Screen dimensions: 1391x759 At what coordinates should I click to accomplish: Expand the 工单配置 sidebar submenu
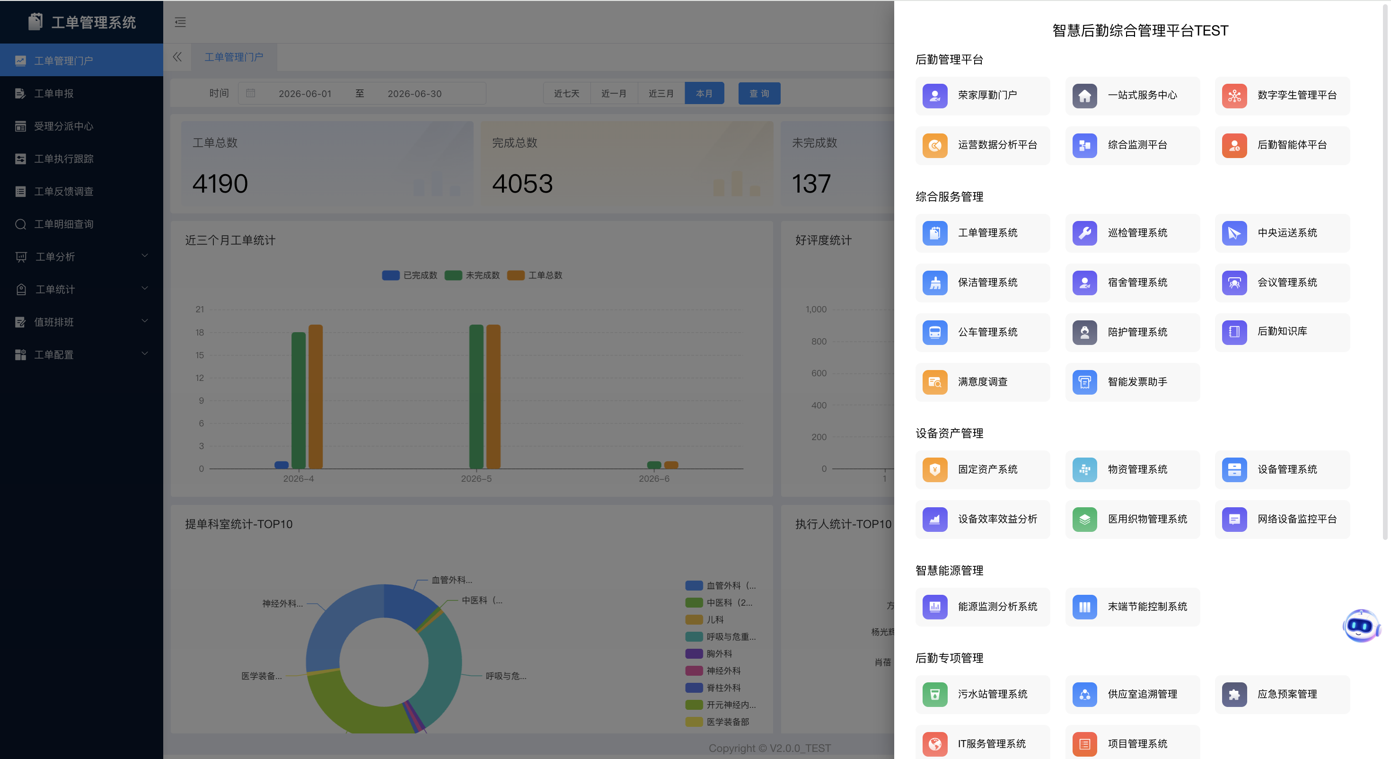click(x=81, y=354)
